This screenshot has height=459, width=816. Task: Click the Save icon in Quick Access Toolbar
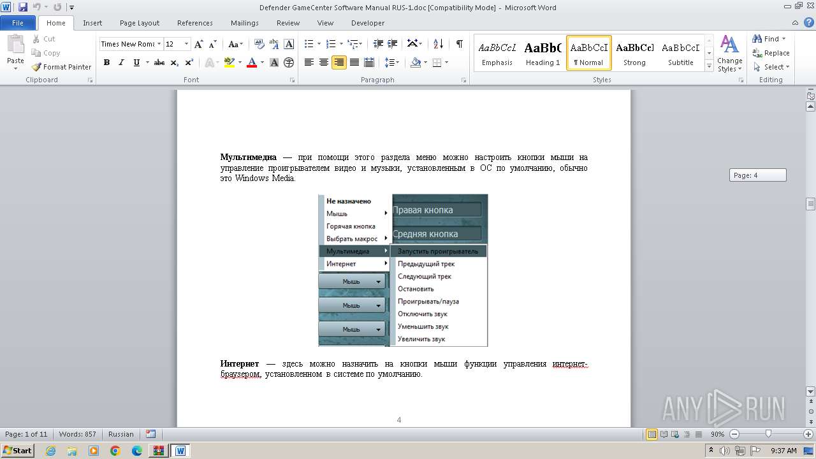click(23, 8)
